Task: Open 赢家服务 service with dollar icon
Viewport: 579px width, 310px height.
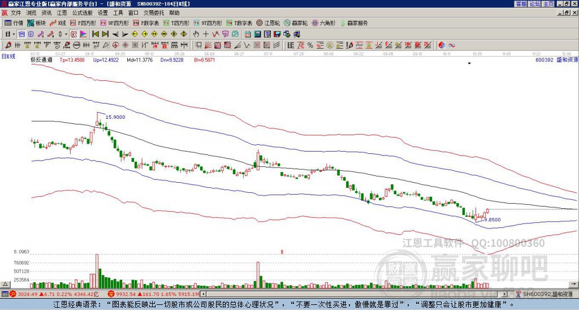Action: coord(354,23)
